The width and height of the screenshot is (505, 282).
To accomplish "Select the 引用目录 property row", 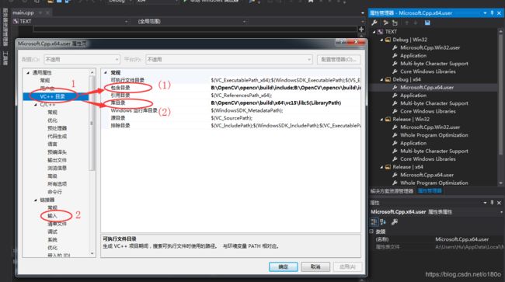I will [x=231, y=96].
